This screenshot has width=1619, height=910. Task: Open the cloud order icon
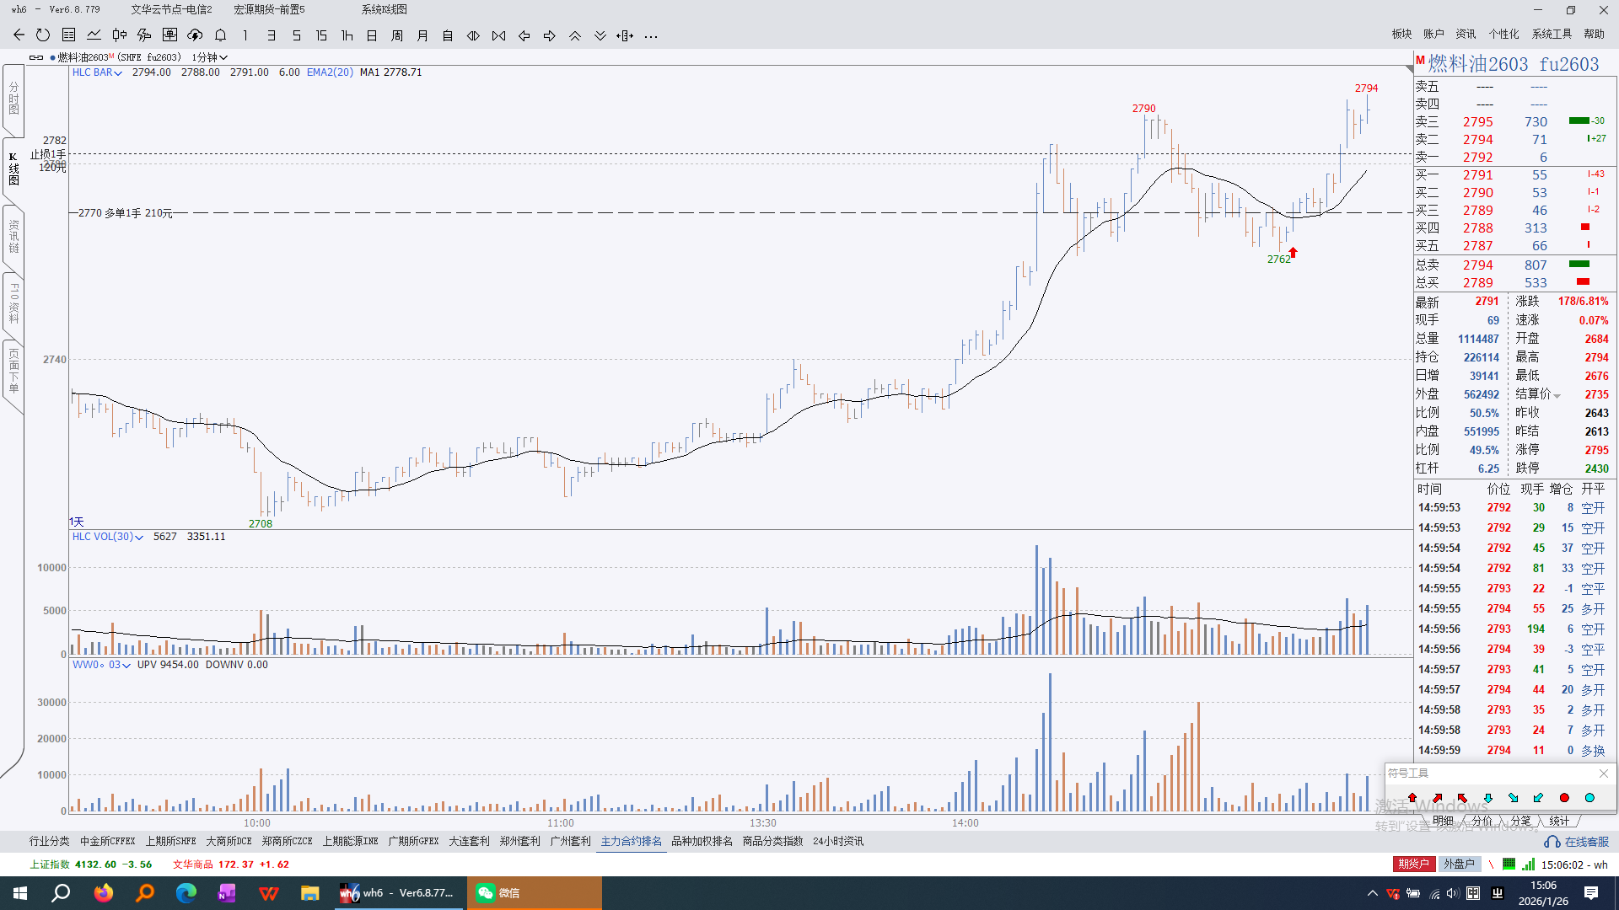195,35
